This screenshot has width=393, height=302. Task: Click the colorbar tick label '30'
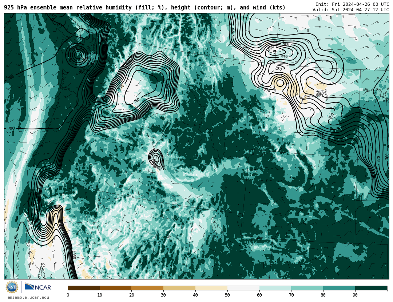[x=163, y=295]
